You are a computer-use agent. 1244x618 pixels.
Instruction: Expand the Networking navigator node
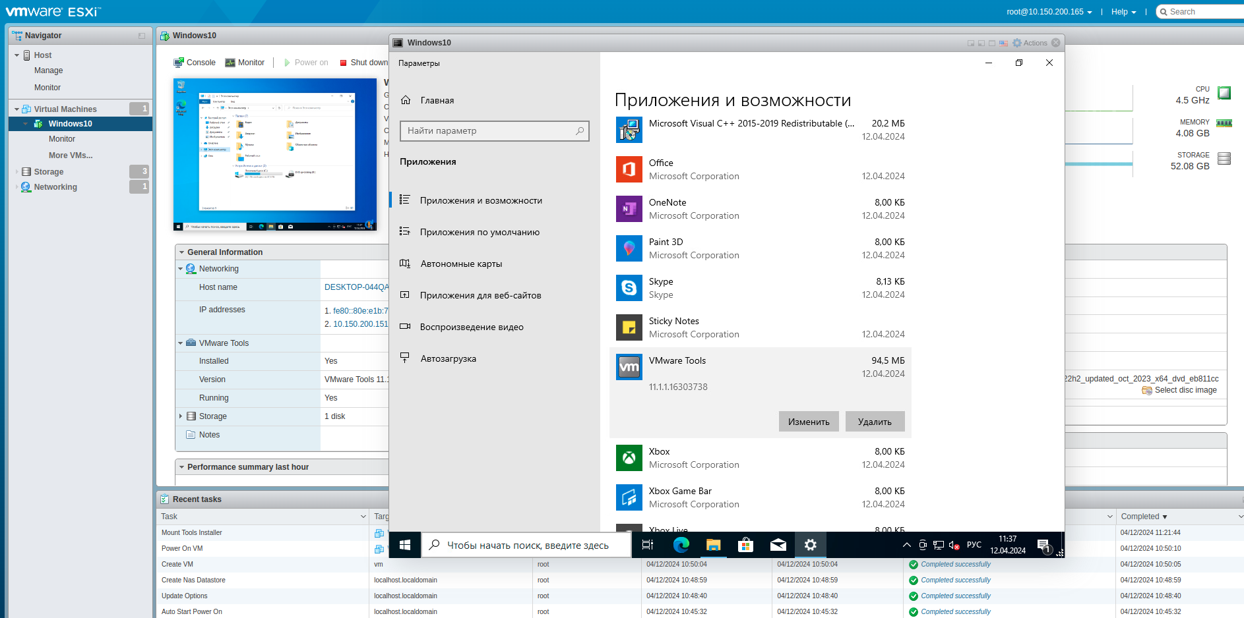pyautogui.click(x=17, y=187)
